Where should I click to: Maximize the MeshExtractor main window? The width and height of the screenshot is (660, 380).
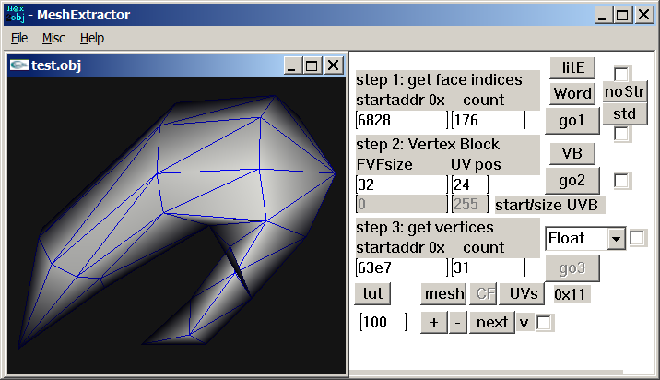coord(622,15)
